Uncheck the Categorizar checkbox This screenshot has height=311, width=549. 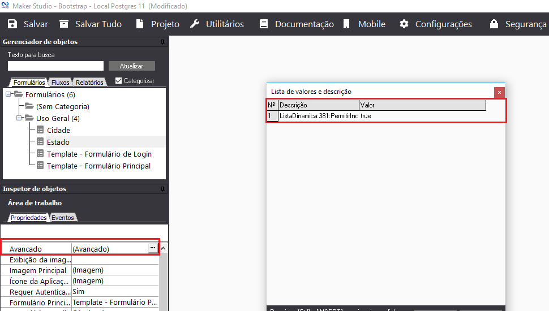pyautogui.click(x=118, y=81)
